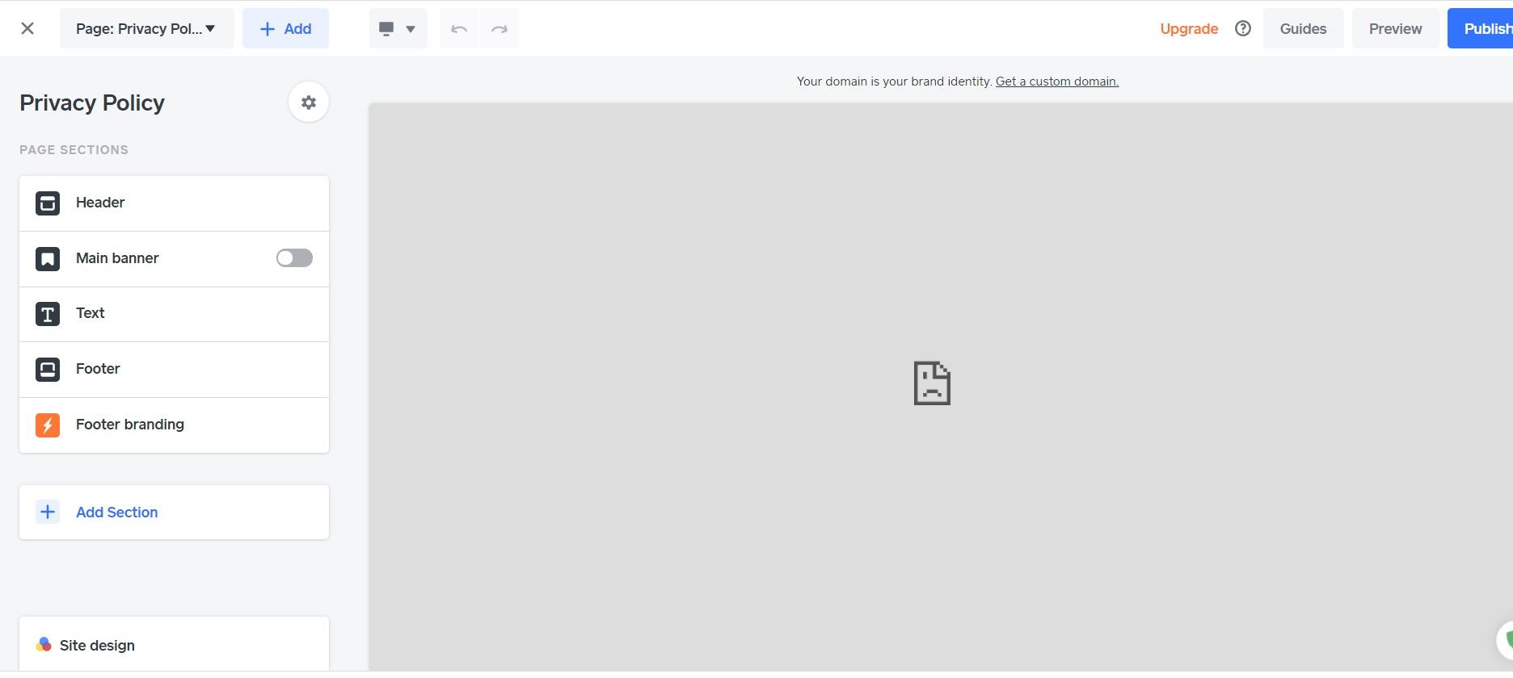Screen dimensions: 1513x678
Task: Open the Footer section row
Action: [174, 370]
